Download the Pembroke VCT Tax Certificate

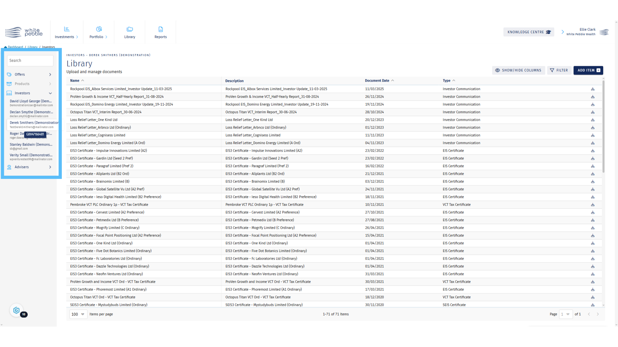coord(593,205)
